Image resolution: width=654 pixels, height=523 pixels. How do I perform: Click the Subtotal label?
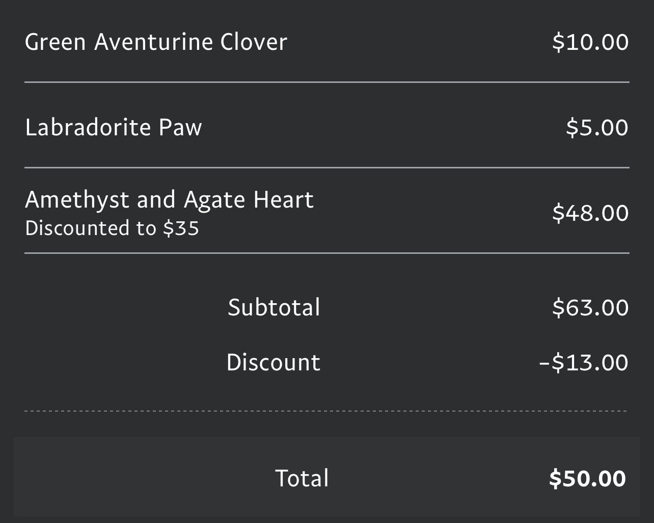274,307
